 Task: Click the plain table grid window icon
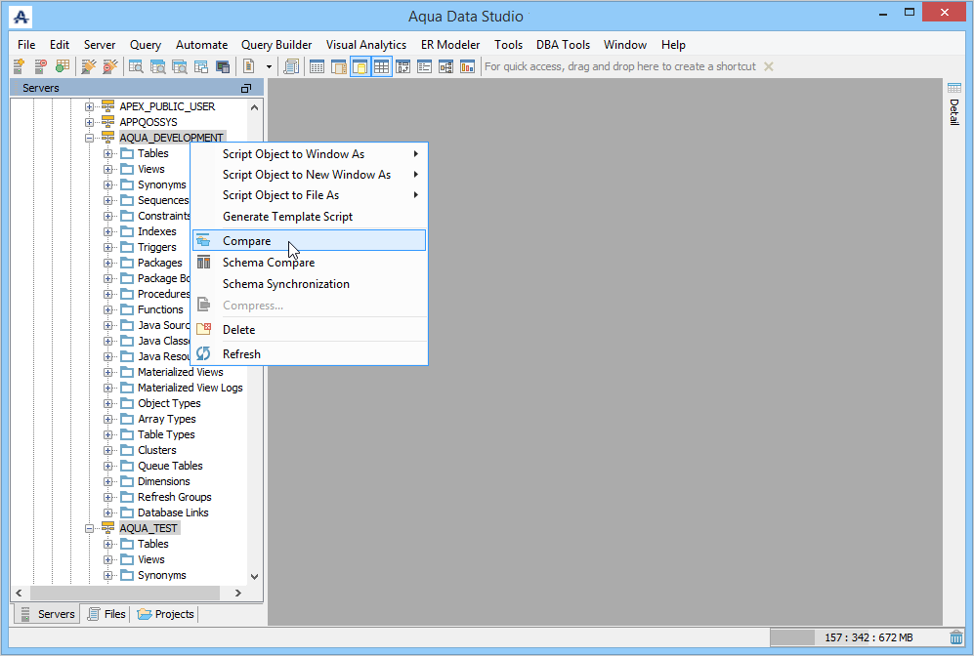[x=317, y=66]
